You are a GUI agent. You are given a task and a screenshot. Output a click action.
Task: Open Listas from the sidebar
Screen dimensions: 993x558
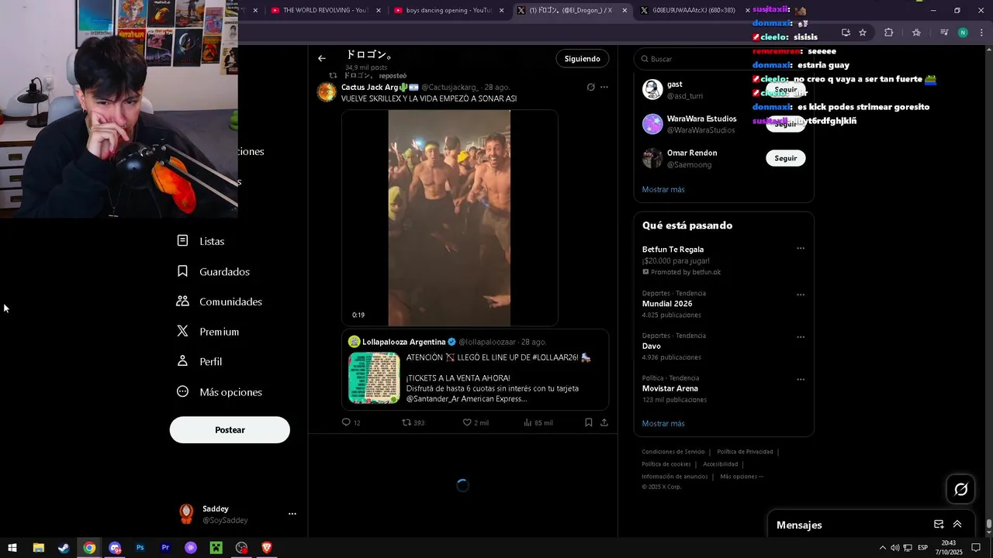tap(201, 241)
